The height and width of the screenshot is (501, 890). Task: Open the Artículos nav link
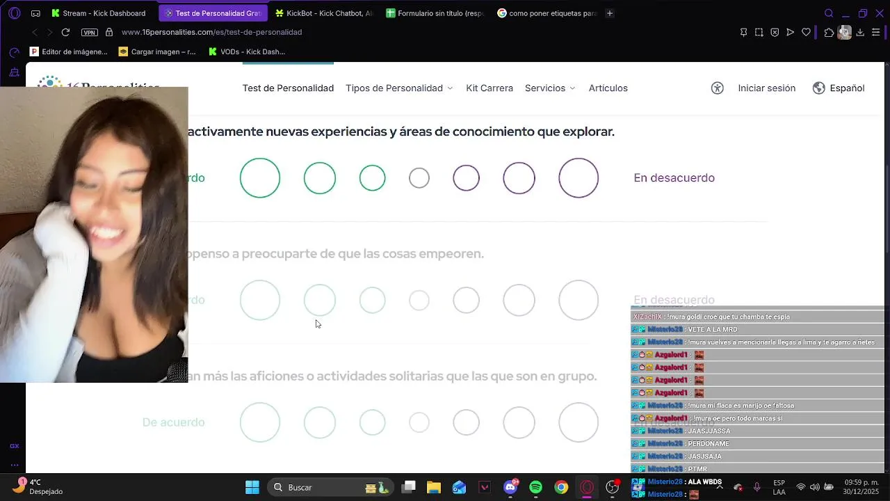coord(608,88)
